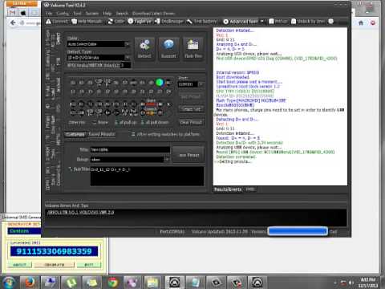Toggle the None pins checkbox

95,123
